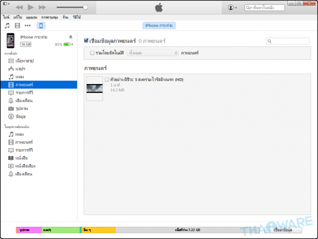This screenshot has width=318, height=239.
Task: Check the ตัวอย่าง ผีชีวะ 5 movie
Action: point(107,80)
